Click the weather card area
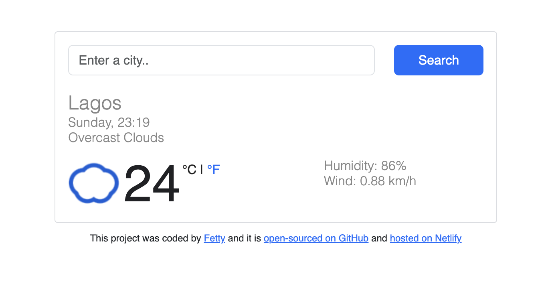The width and height of the screenshot is (546, 296). 275,126
